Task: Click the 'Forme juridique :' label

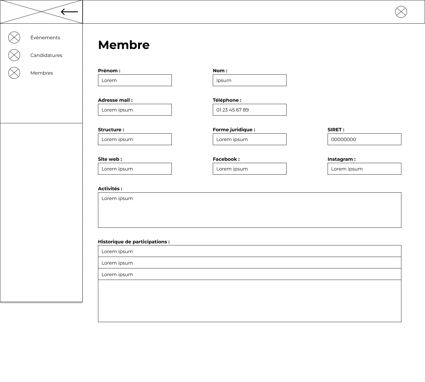Action: pyautogui.click(x=234, y=129)
